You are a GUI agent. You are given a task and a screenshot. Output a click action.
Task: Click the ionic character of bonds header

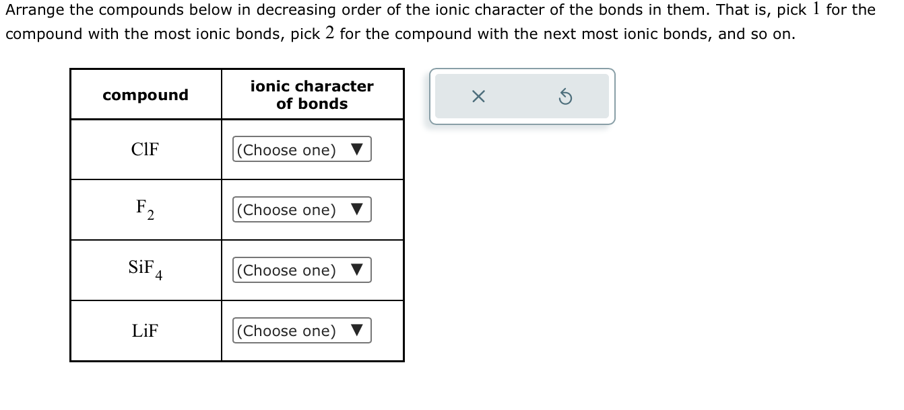pos(312,95)
